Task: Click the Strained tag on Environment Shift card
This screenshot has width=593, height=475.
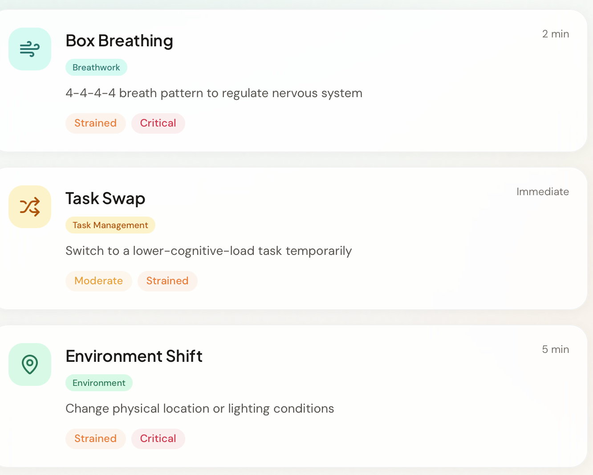Action: (95, 439)
